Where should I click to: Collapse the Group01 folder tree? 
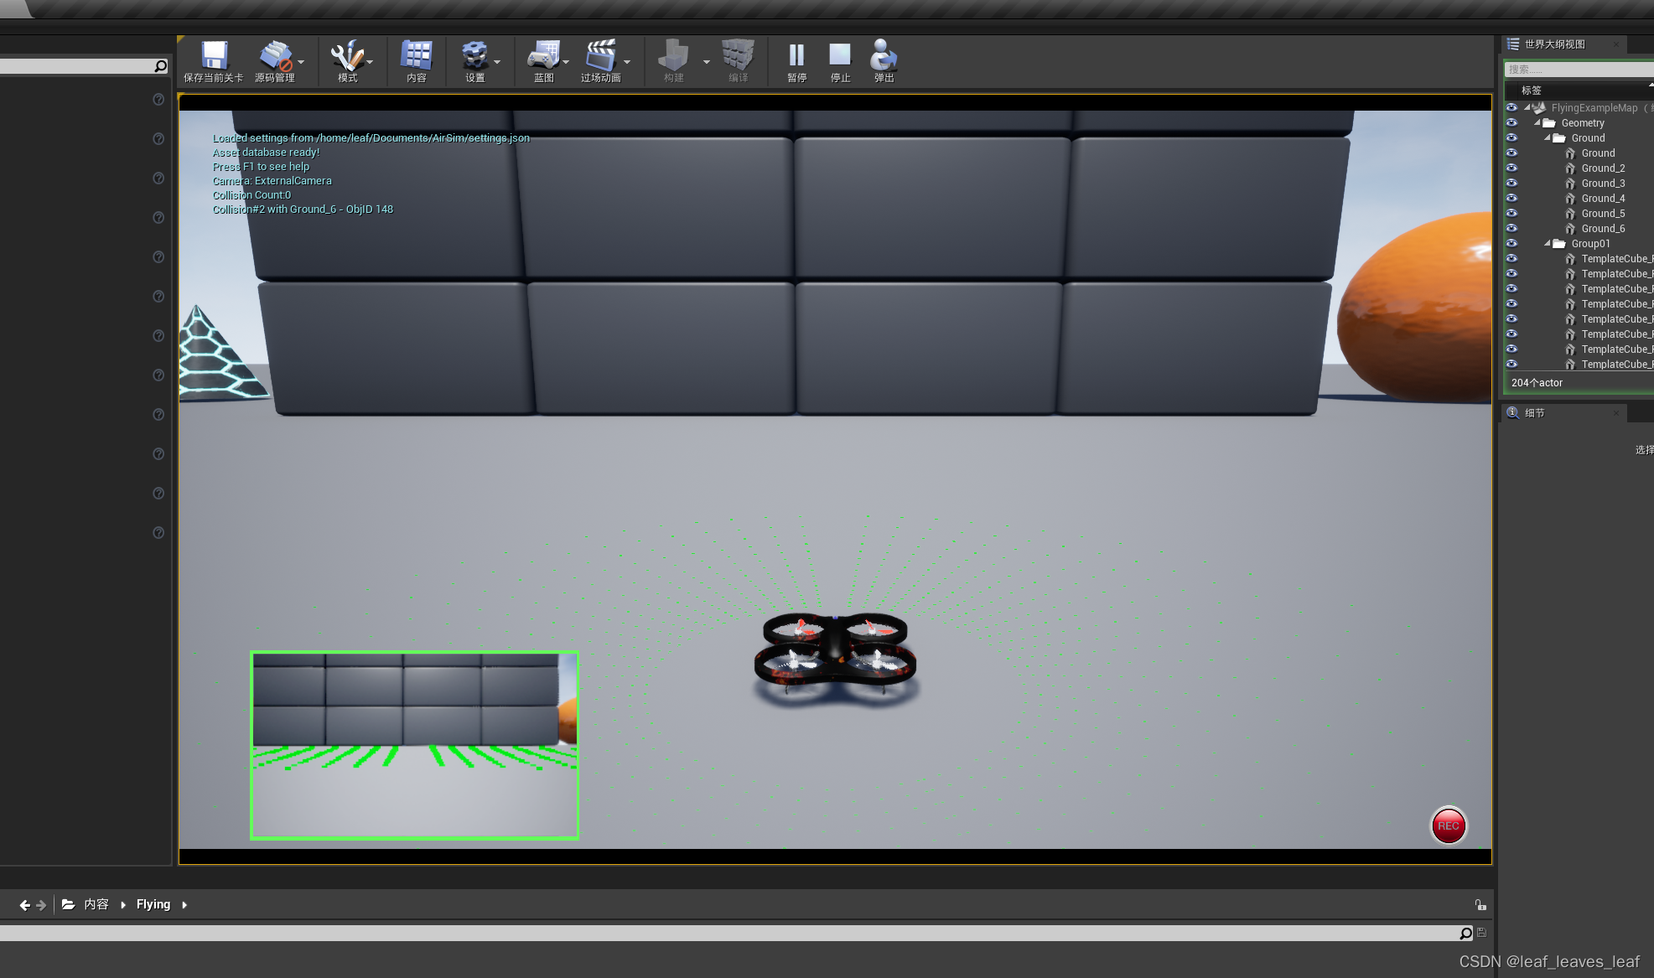1548,244
